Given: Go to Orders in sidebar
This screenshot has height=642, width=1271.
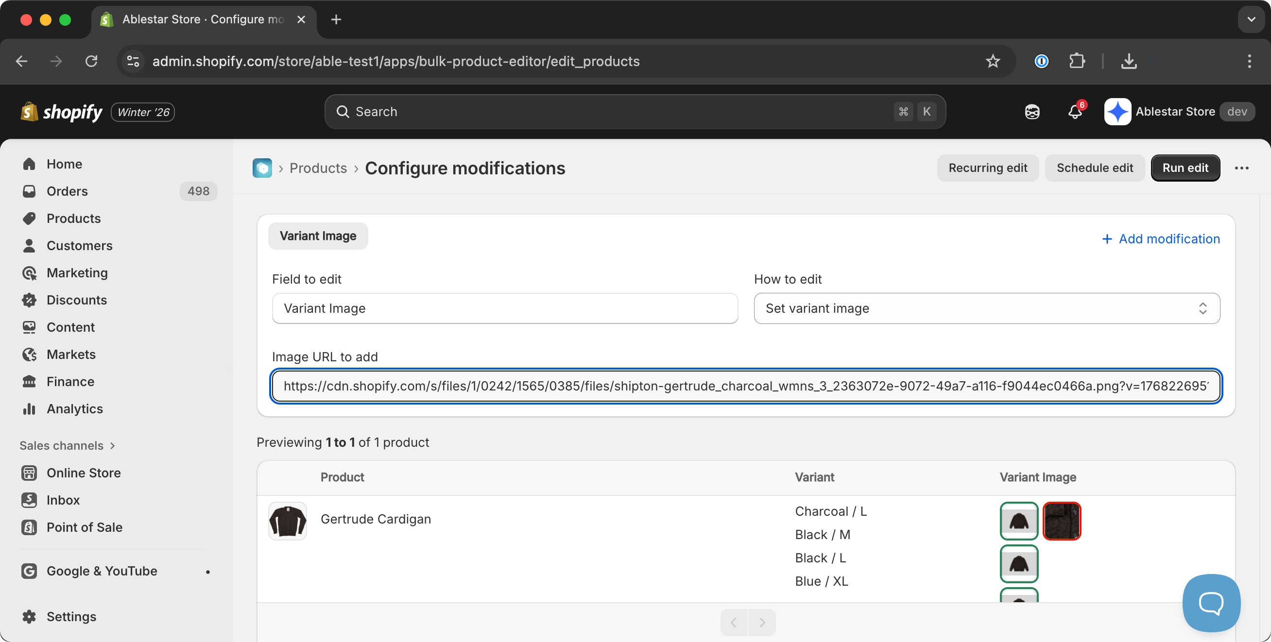Looking at the screenshot, I should coord(67,191).
